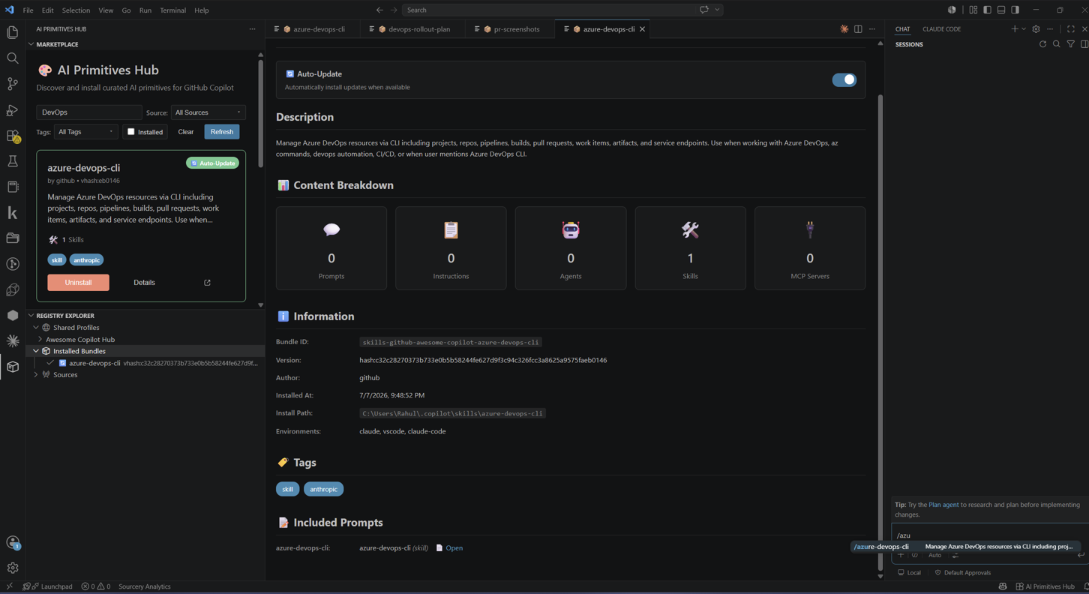Image resolution: width=1089 pixels, height=594 pixels.
Task: Switch to devops-rollout-plan tab
Action: [415, 29]
